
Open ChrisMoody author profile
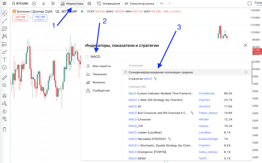(x=206, y=94)
